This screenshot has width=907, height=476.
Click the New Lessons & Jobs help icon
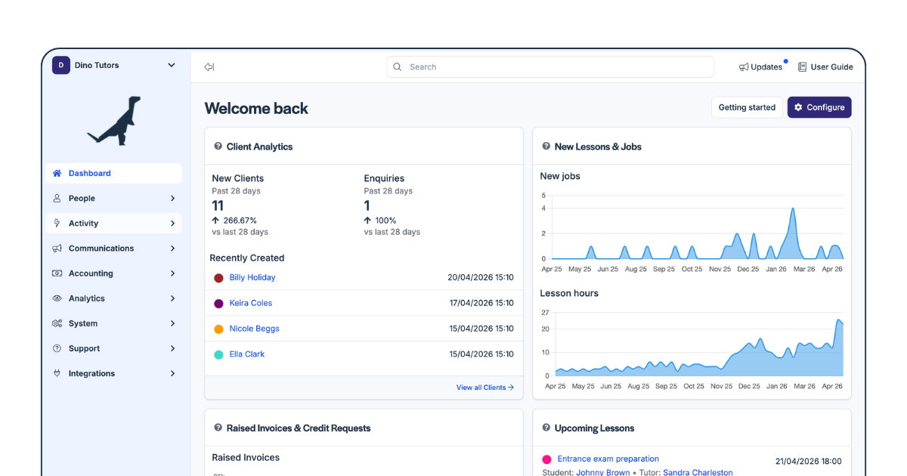pos(546,147)
